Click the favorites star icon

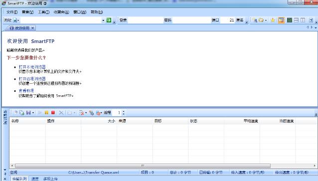point(273,20)
